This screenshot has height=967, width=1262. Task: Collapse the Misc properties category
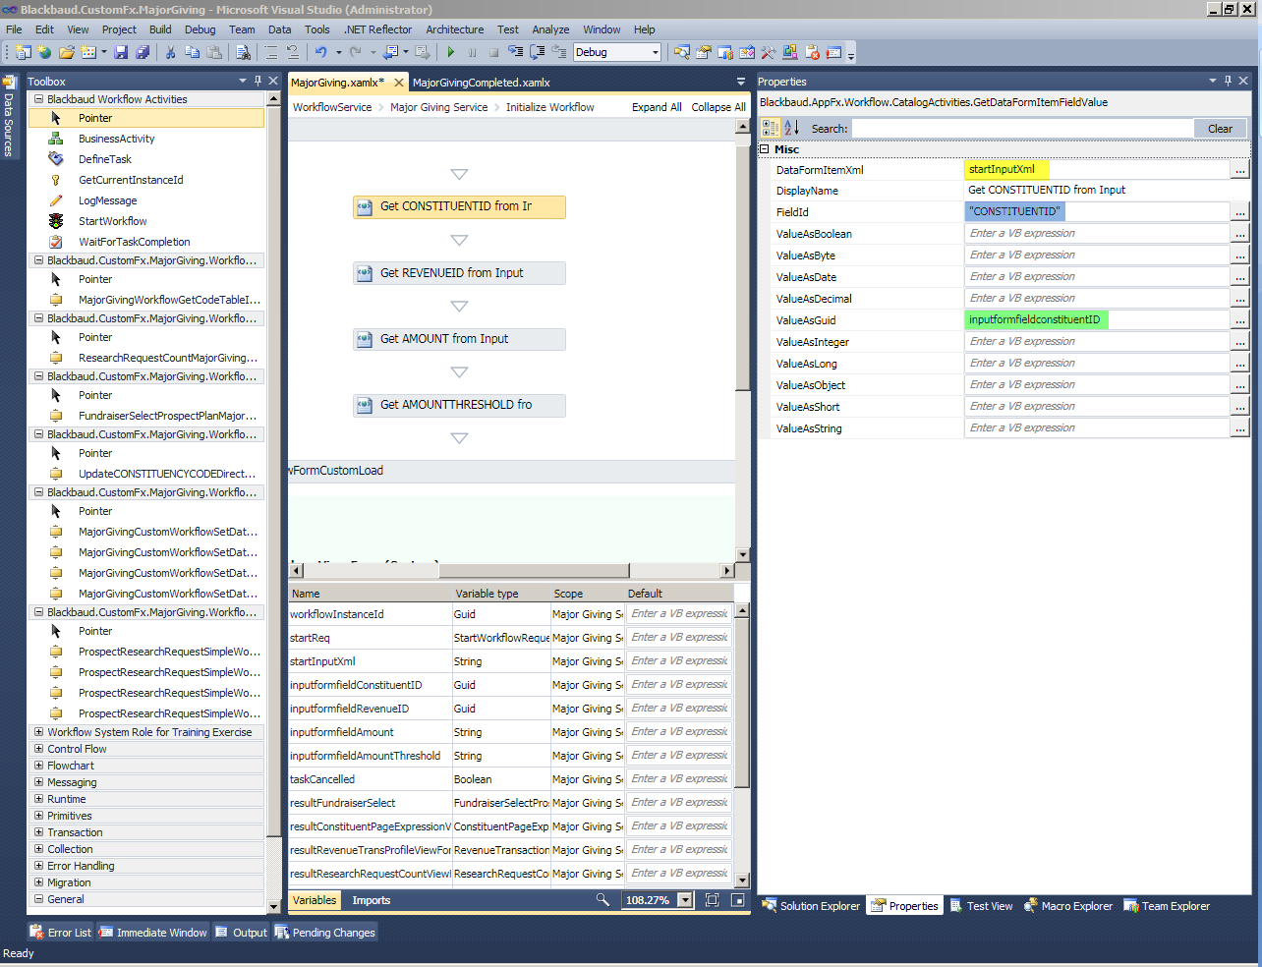[x=765, y=149]
